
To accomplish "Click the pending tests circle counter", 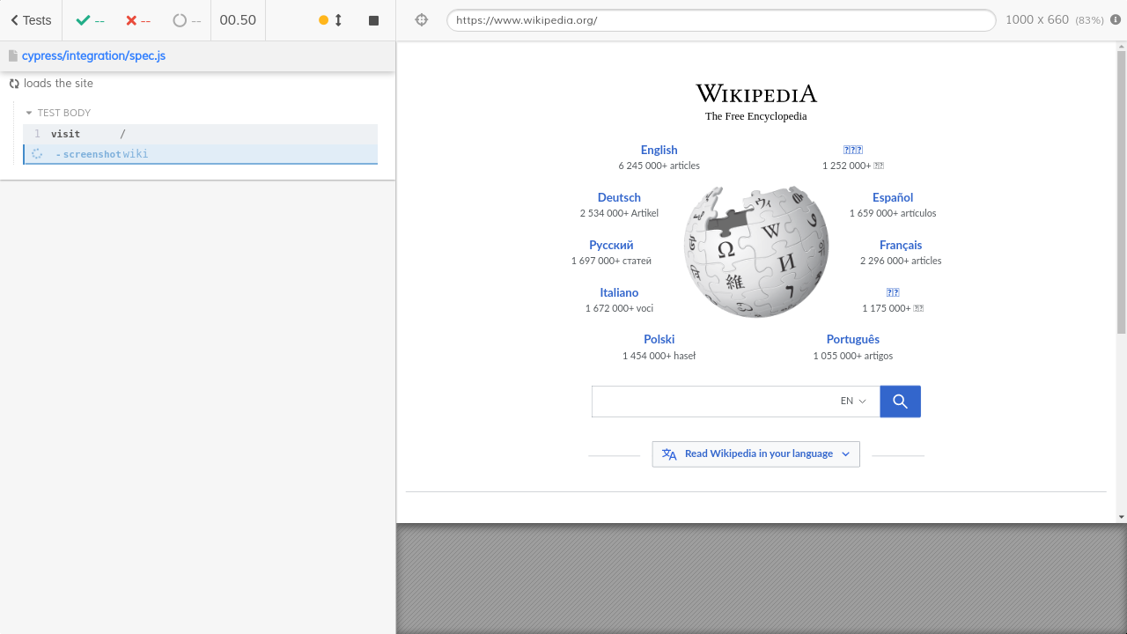I will point(187,20).
